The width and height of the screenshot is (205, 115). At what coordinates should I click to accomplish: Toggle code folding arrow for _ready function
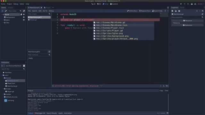[x=59, y=25]
